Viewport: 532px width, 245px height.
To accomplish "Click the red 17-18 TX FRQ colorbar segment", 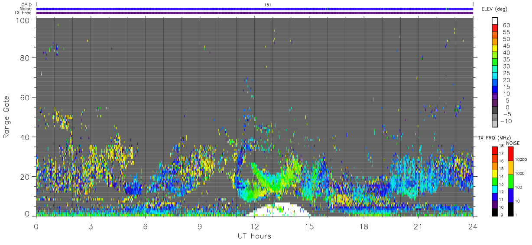I will tap(495, 150).
